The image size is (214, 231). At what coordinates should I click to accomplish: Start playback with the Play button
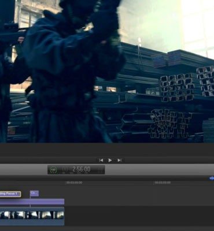pyautogui.click(x=110, y=160)
